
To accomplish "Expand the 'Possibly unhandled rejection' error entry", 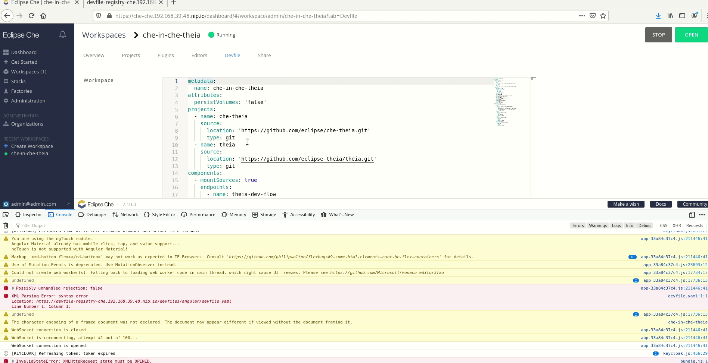I will pyautogui.click(x=13, y=288).
